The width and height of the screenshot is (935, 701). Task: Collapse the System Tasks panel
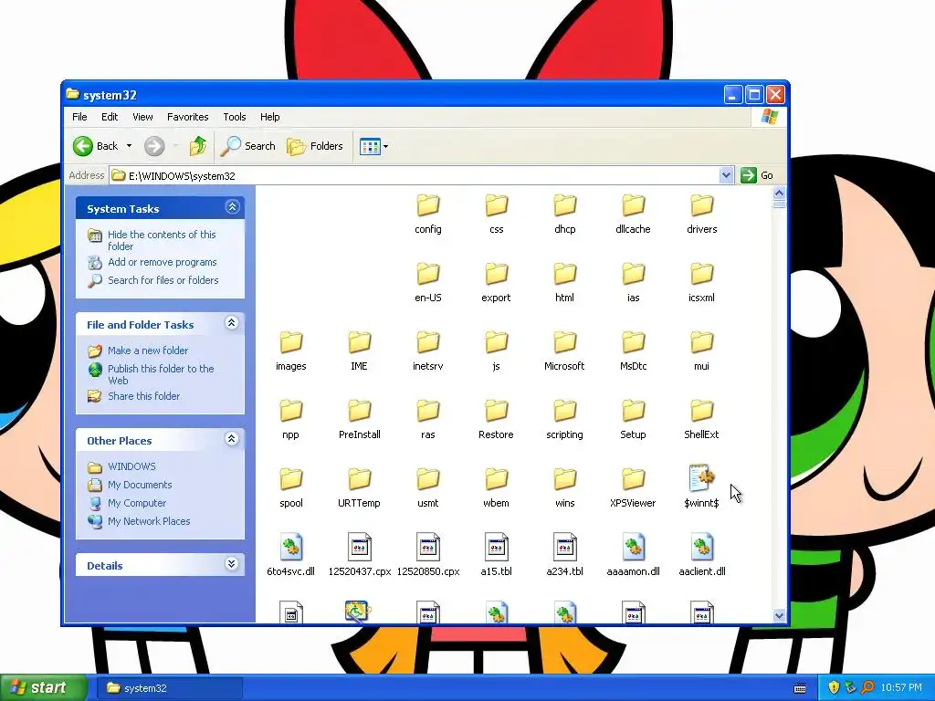point(232,207)
